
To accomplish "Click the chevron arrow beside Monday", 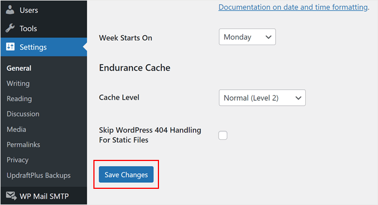I will point(268,37).
